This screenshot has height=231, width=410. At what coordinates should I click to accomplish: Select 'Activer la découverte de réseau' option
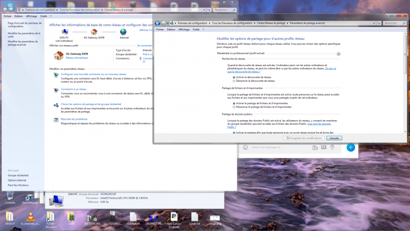click(x=234, y=78)
